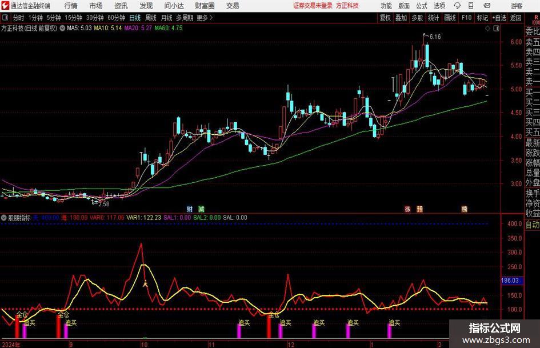Click the 榜 ranking event marker
Screen dimensions: 540x348
(x=464, y=209)
